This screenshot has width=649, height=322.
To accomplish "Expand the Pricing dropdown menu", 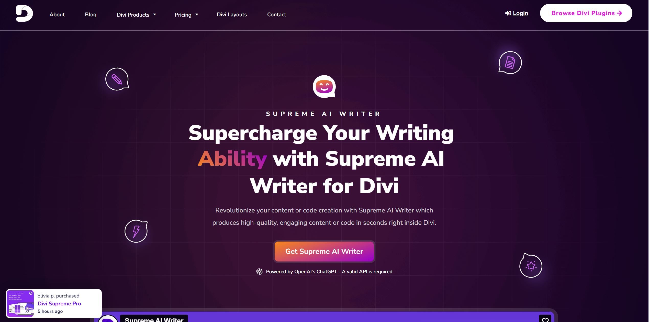I will tap(186, 15).
